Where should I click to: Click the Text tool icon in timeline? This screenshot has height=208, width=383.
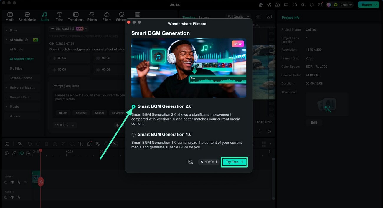[81, 144]
